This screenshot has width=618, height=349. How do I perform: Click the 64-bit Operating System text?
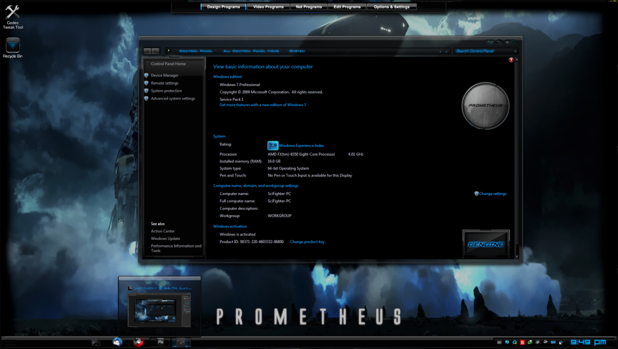[288, 168]
